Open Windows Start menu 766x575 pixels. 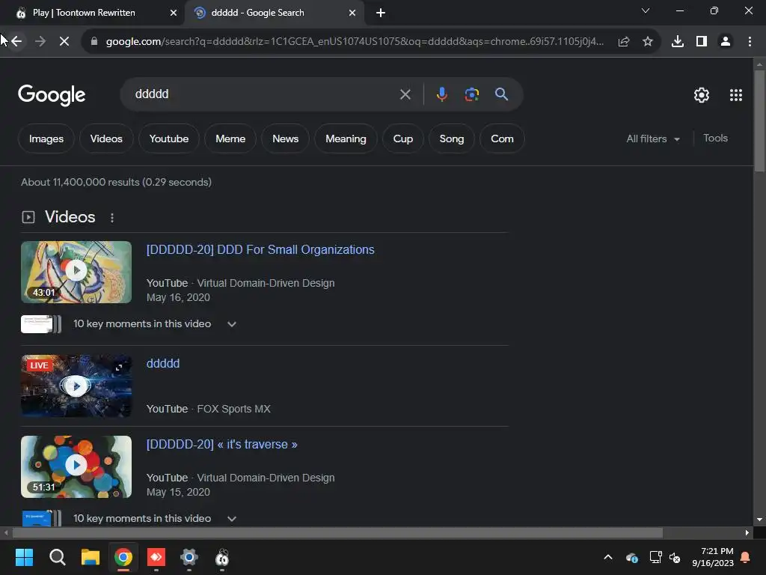pyautogui.click(x=24, y=557)
